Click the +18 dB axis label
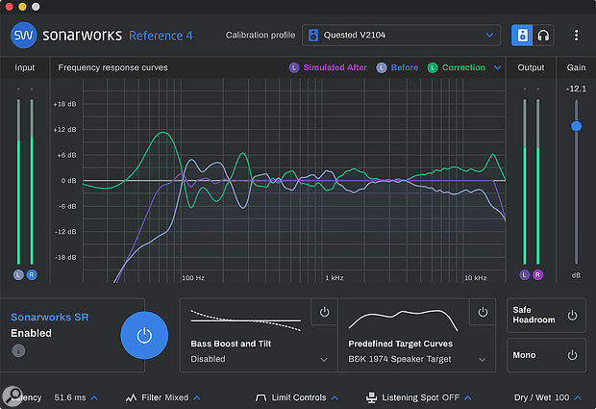 point(65,104)
